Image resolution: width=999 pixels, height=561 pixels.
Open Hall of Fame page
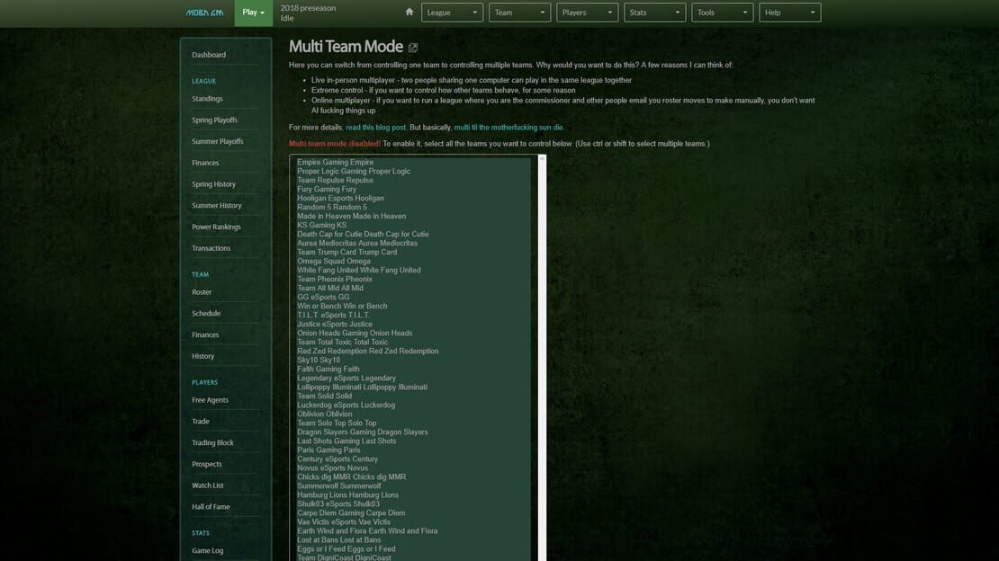pyautogui.click(x=211, y=507)
